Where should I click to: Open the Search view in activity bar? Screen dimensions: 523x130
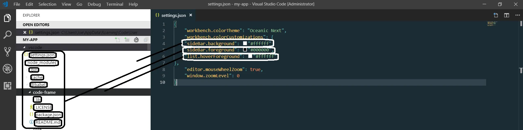click(x=7, y=35)
